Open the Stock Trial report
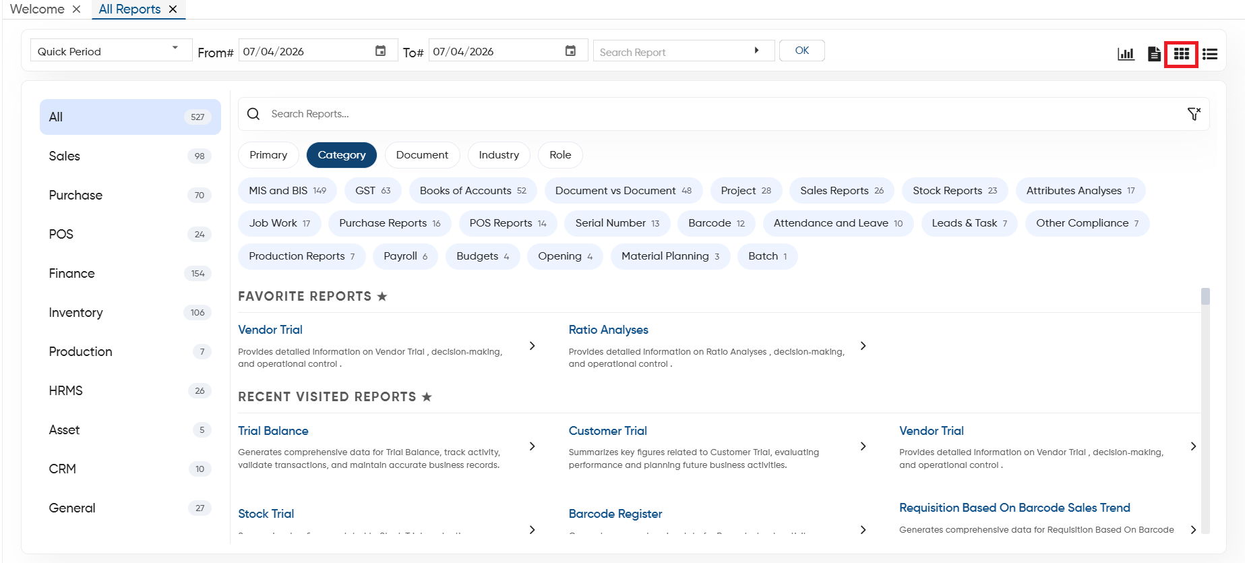 (x=266, y=514)
